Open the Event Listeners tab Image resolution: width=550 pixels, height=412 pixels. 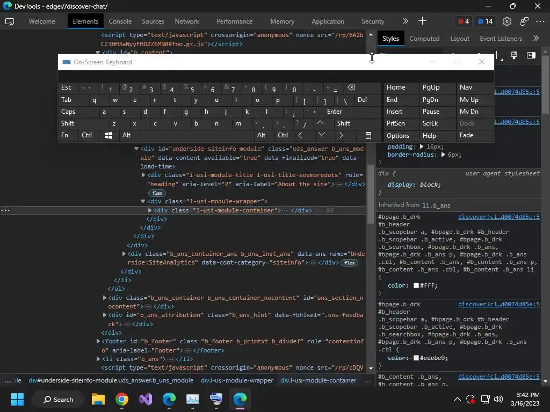[x=501, y=39]
